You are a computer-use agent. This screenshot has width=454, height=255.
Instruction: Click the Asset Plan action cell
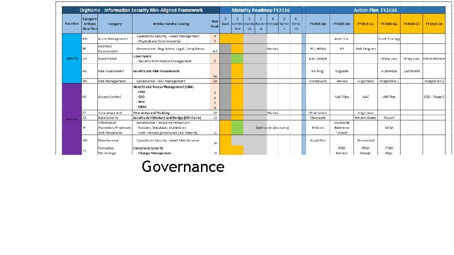pos(318,141)
